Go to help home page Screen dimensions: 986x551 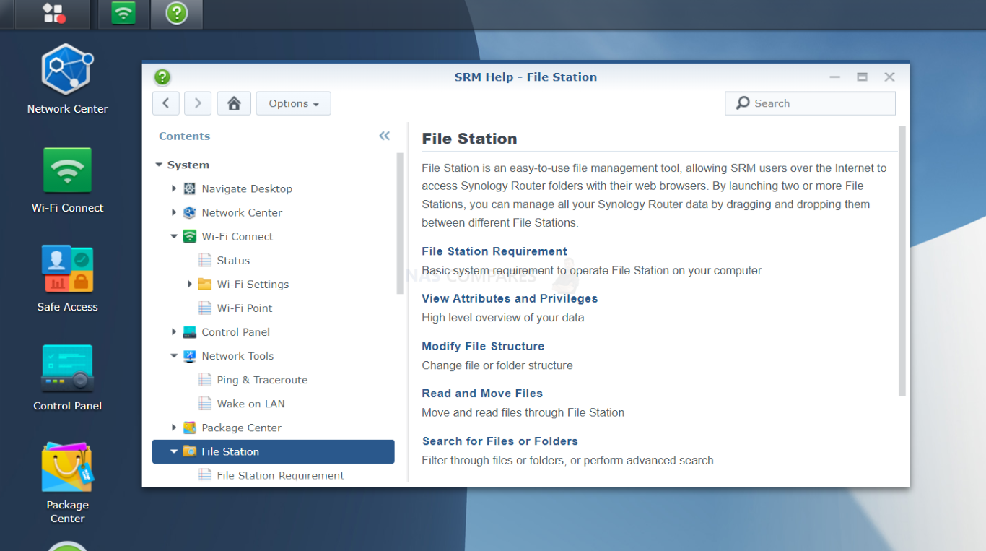pyautogui.click(x=234, y=103)
